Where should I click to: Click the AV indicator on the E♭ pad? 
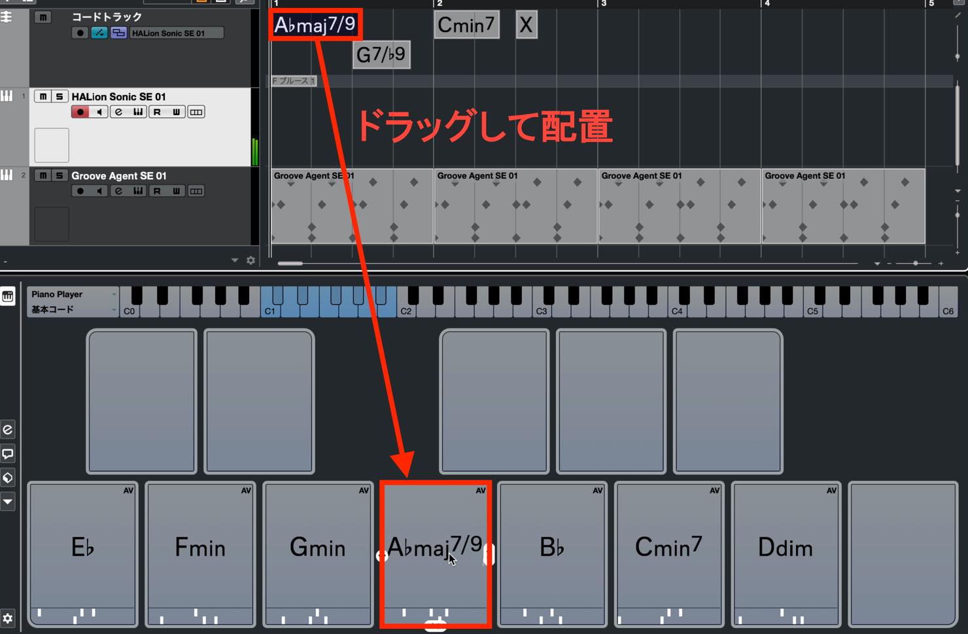click(x=128, y=491)
